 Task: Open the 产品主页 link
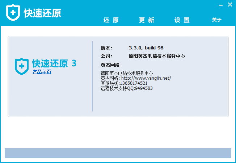42,72
